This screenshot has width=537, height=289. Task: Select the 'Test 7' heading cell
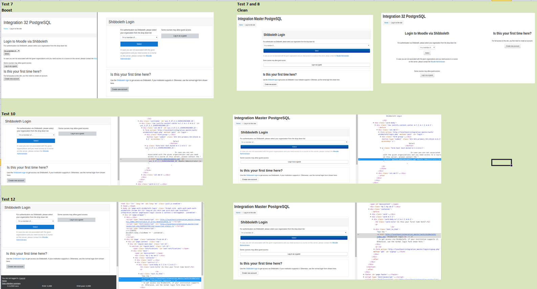tap(7, 4)
